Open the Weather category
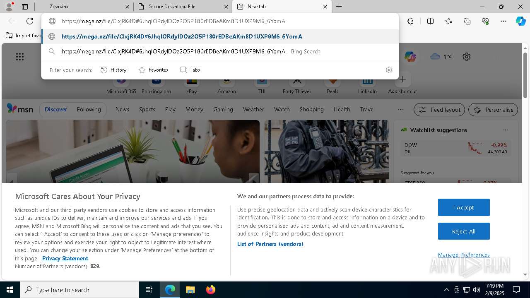 pos(253,109)
